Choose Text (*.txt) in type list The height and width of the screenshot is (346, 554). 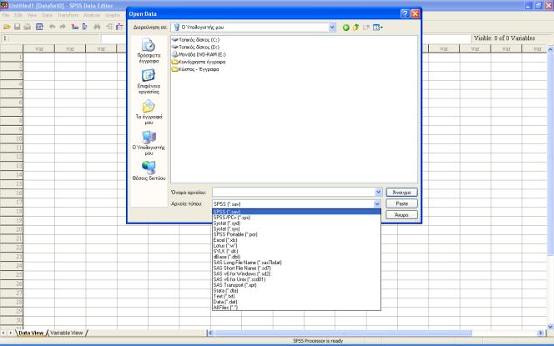[x=296, y=296]
